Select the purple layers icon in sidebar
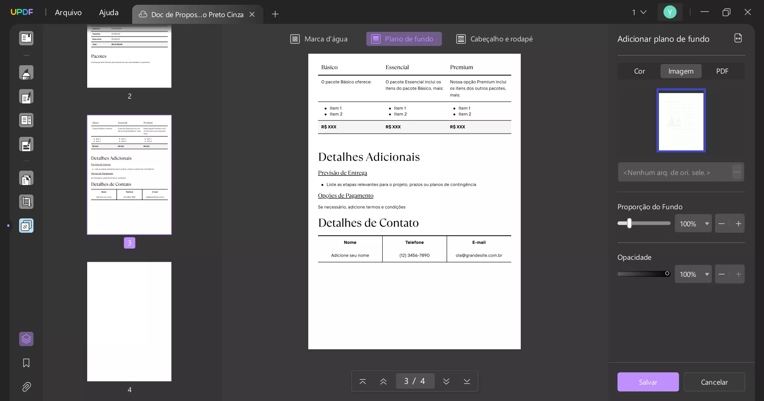The width and height of the screenshot is (764, 401). [x=26, y=339]
